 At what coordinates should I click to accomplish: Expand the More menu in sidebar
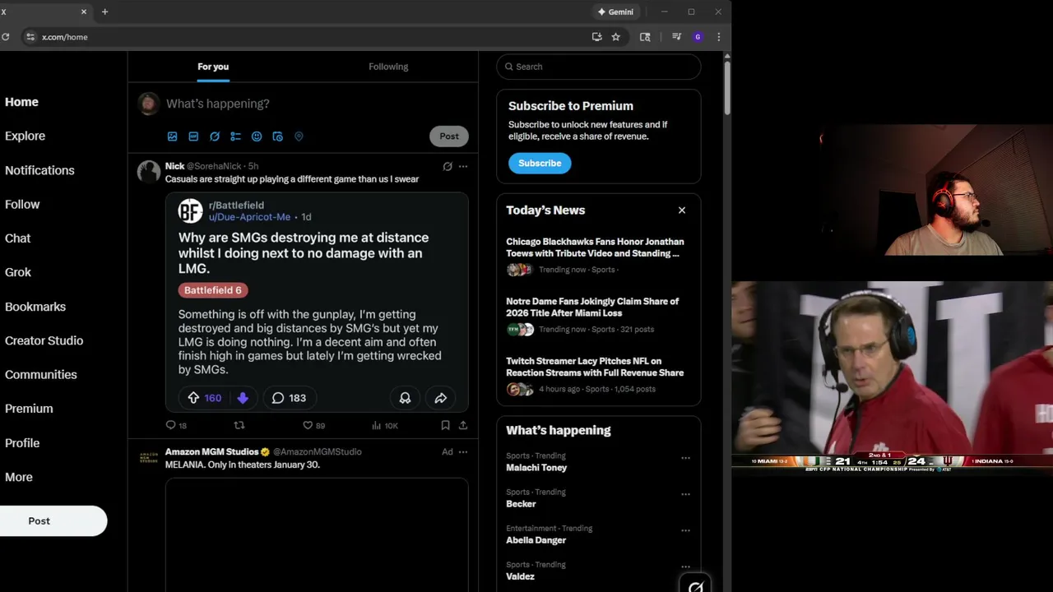(19, 477)
